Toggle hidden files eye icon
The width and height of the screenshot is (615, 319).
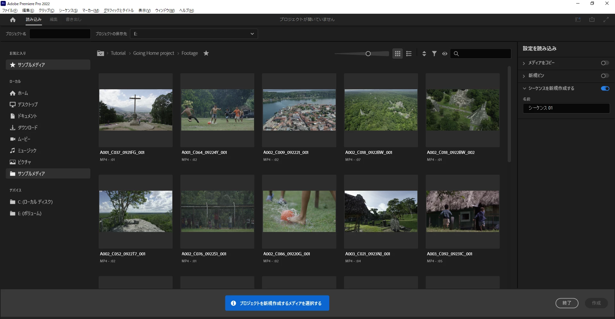coord(445,54)
